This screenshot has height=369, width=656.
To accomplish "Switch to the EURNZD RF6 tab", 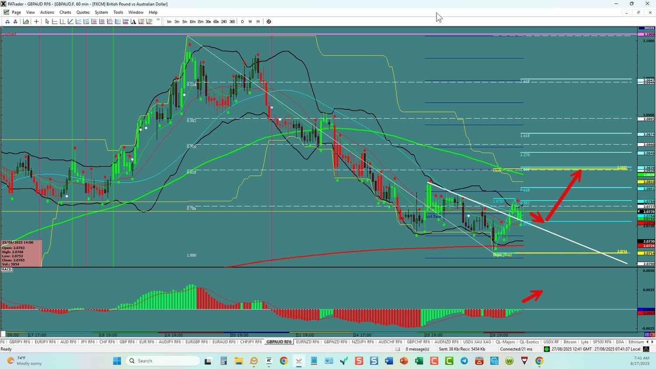I will [307, 342].
